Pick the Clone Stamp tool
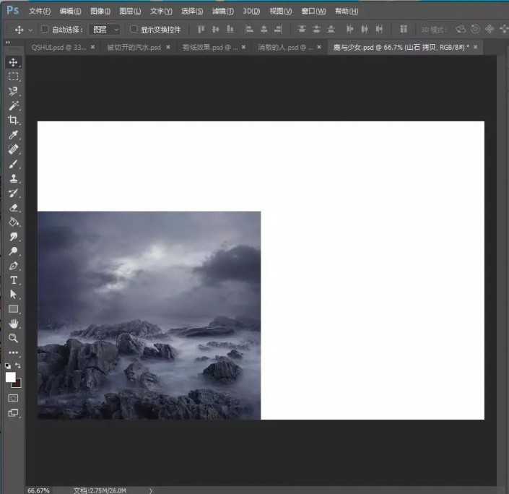This screenshot has height=494, width=509. 13,178
